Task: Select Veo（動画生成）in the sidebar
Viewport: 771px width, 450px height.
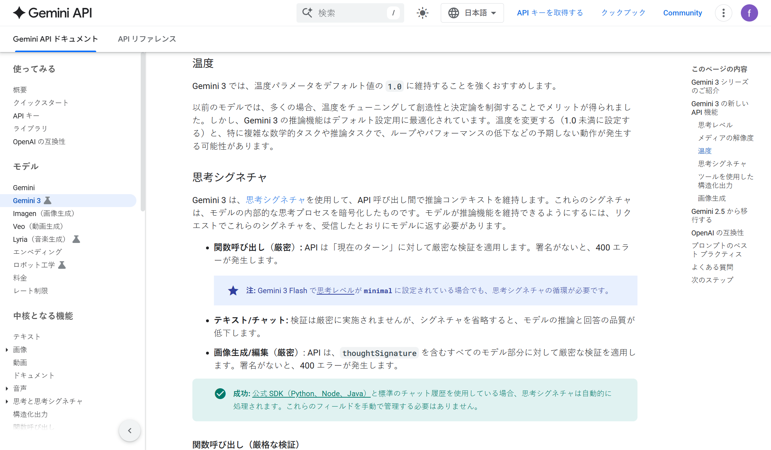Action: click(38, 226)
